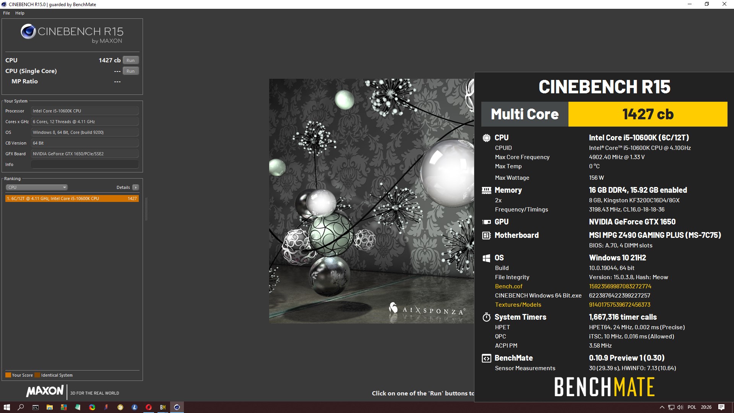Click the 1,667,316 timer calls text
This screenshot has width=734, height=413.
623,317
